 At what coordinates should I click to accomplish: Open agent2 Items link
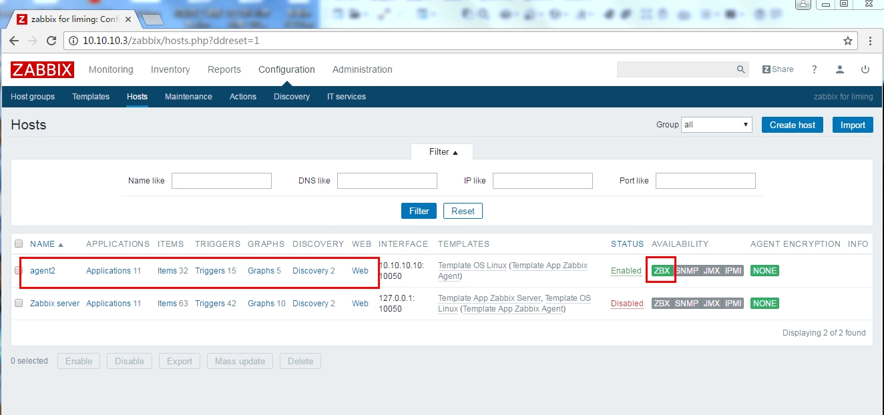coord(167,271)
